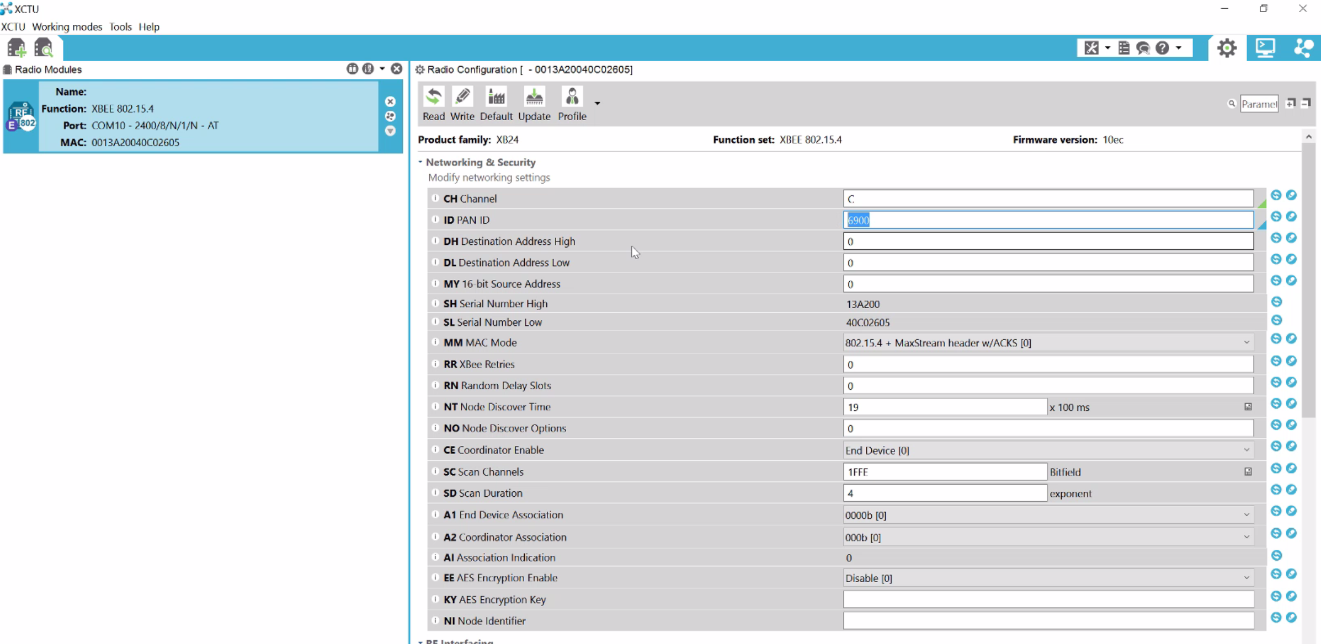Add a radio module to the list
Image resolution: width=1321 pixels, height=644 pixels.
point(15,47)
